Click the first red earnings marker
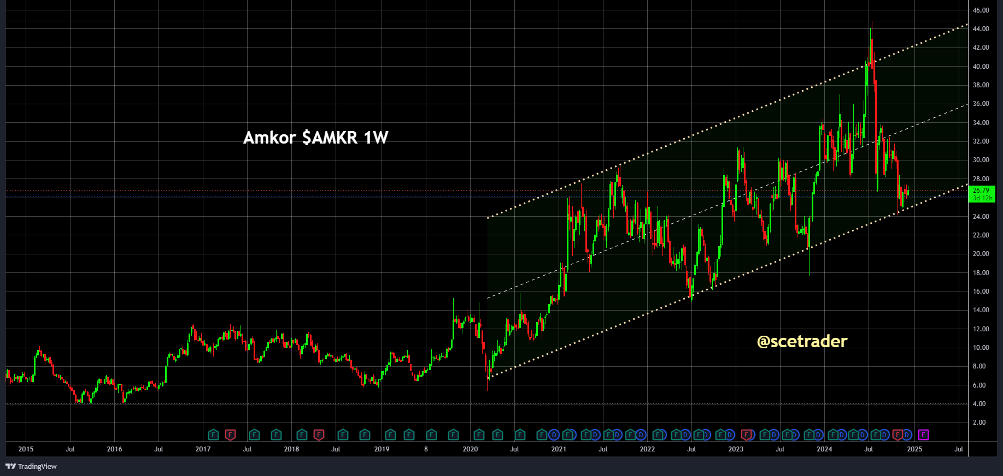The width and height of the screenshot is (1003, 476). click(230, 435)
